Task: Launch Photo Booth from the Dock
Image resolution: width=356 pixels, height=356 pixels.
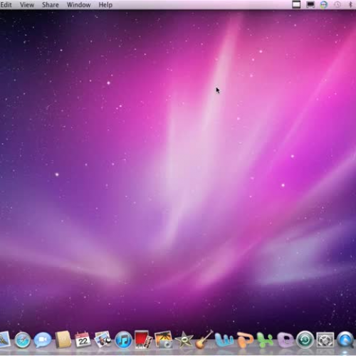Action: point(143,340)
